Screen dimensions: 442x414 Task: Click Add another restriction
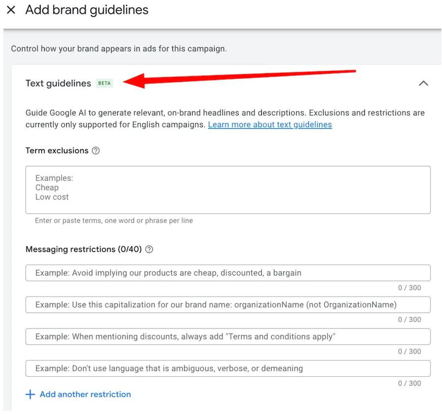(x=85, y=394)
